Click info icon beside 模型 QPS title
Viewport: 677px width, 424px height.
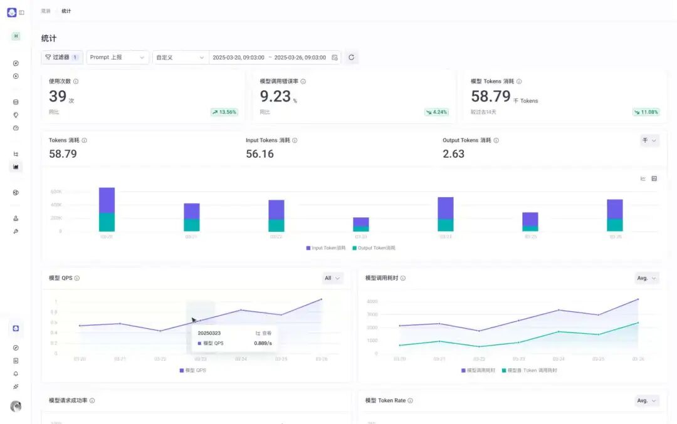[77, 278]
